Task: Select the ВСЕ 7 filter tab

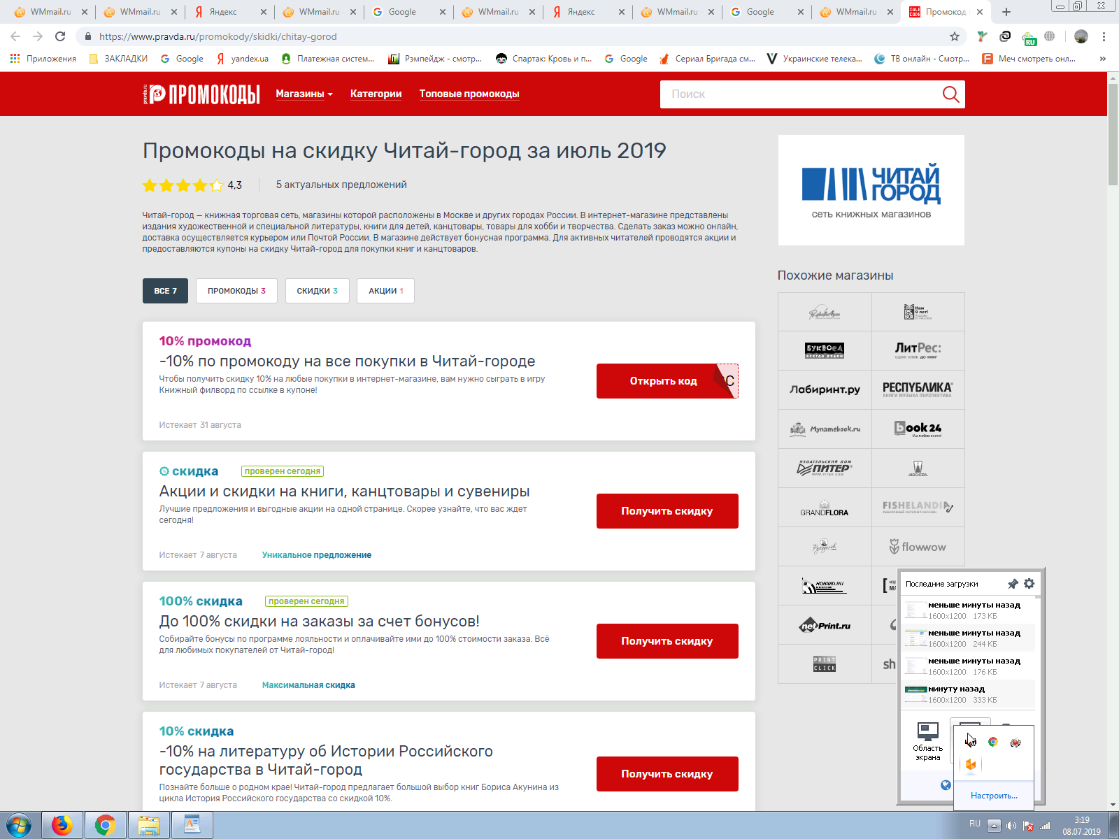Action: click(165, 291)
